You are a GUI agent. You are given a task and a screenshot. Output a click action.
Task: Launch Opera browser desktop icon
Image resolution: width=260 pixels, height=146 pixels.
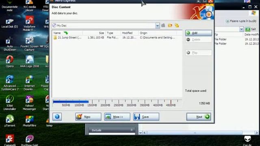click(x=10, y=62)
